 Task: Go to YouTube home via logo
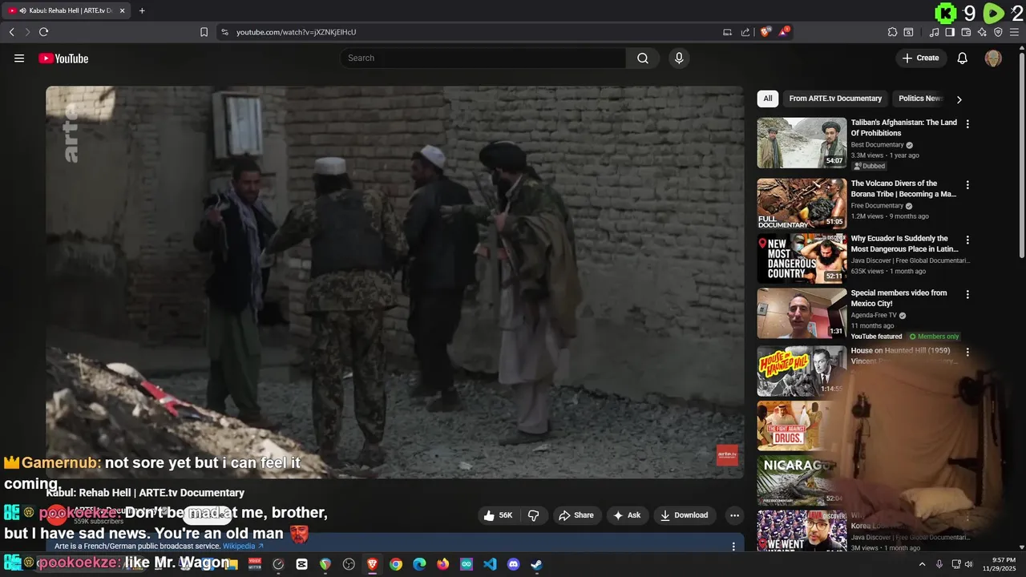coord(63,59)
